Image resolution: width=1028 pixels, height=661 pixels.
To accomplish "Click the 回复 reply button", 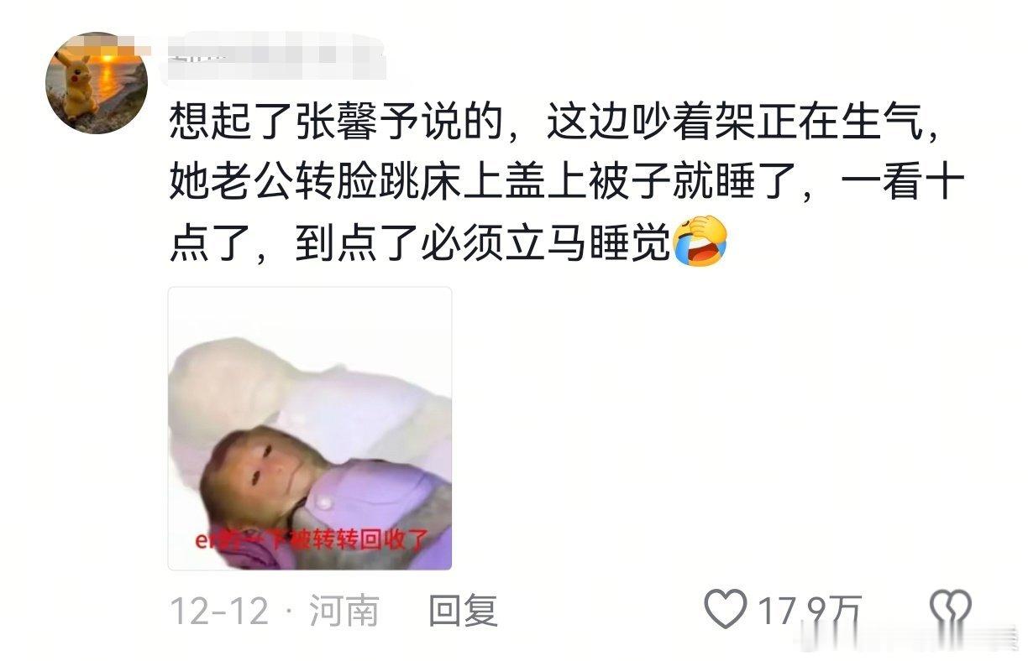I will click(463, 610).
